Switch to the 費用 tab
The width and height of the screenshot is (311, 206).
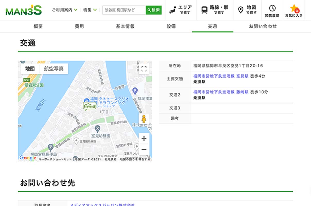tap(79, 26)
